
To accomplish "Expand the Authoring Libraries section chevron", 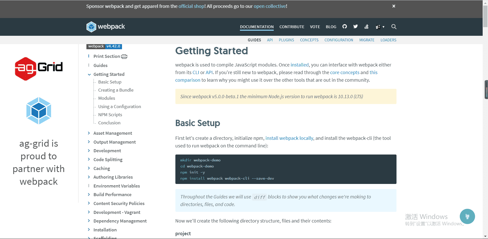I will (89, 177).
